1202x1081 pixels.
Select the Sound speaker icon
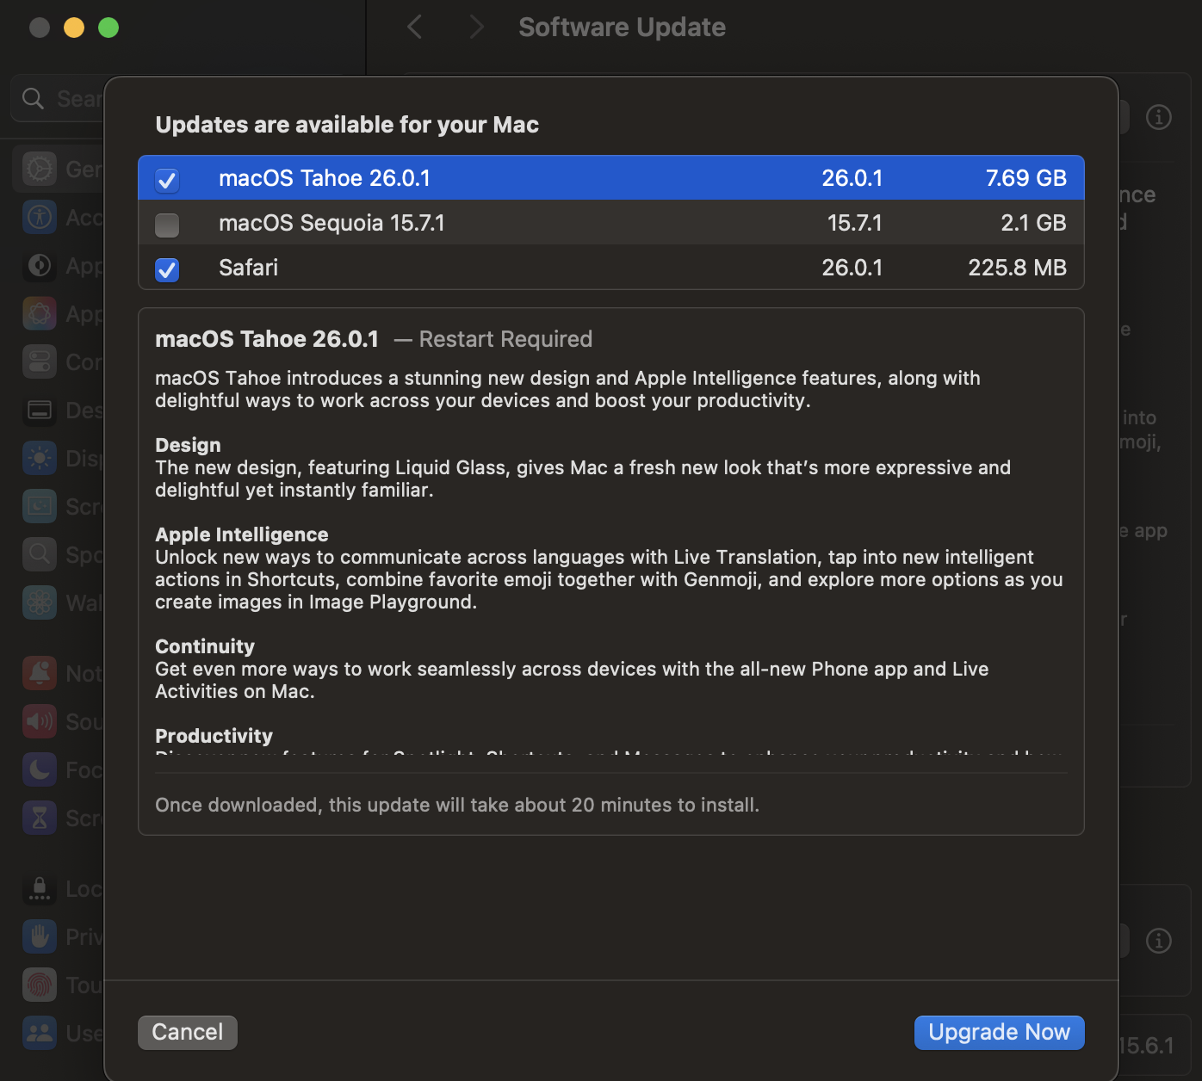(40, 721)
